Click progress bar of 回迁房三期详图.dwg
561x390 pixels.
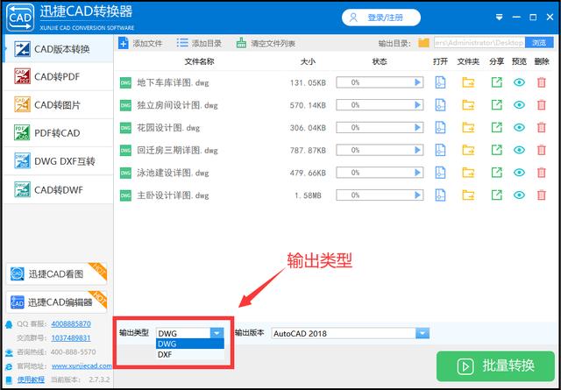[x=380, y=150]
